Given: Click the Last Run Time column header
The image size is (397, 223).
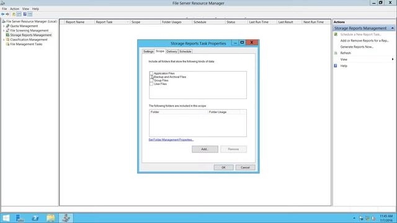Looking at the screenshot, I should 262,22.
